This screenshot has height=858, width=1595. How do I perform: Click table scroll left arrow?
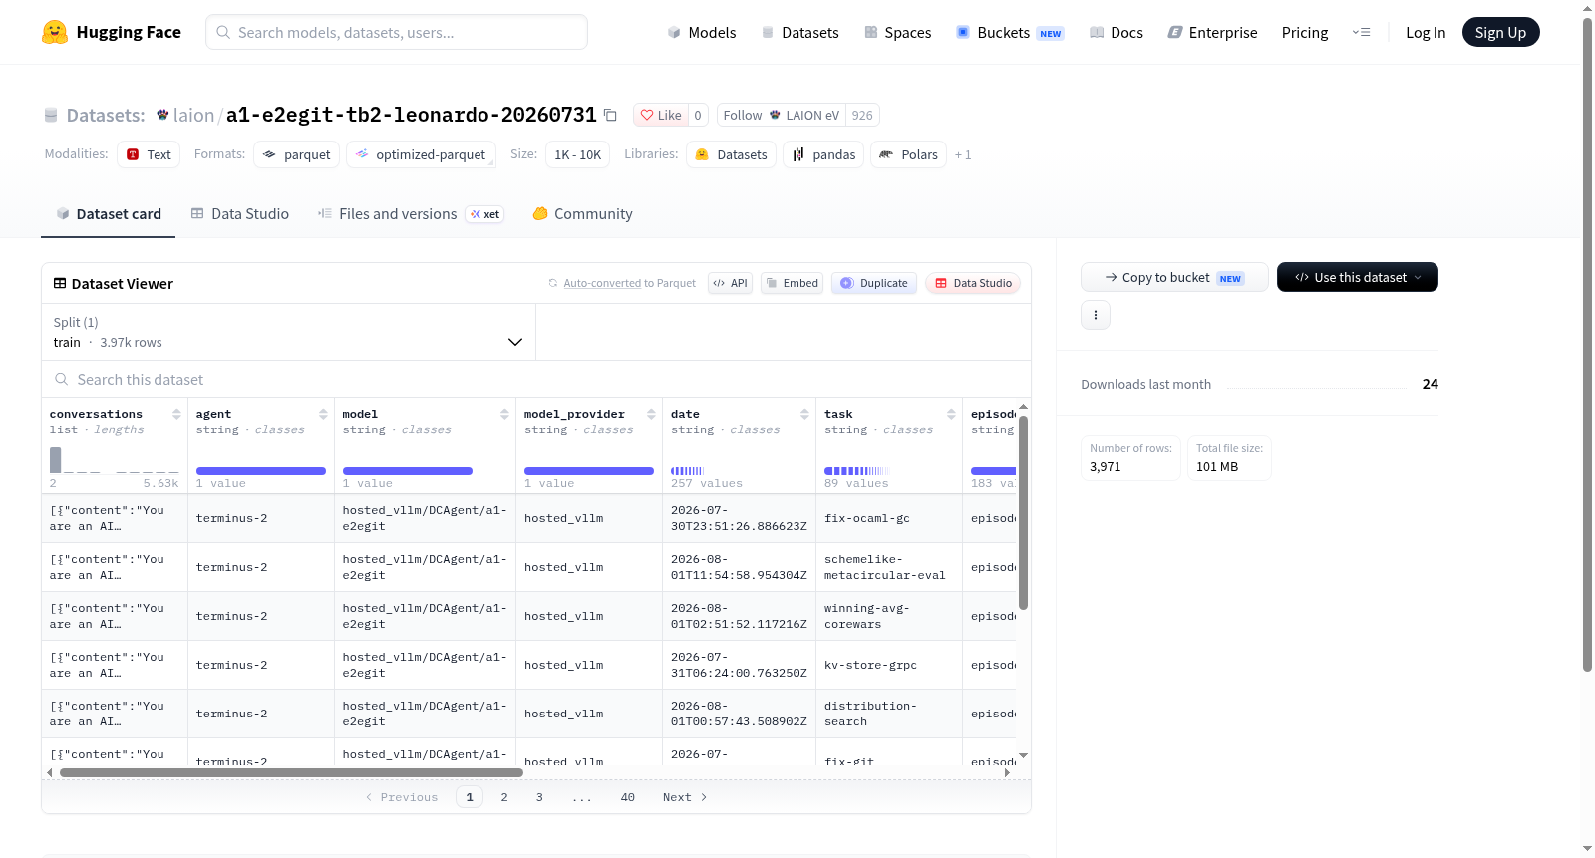pyautogui.click(x=50, y=772)
